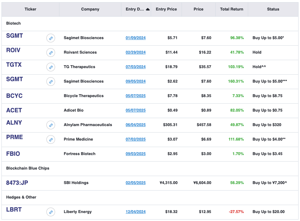300x221 pixels.
Task: Follow the 12/04/2024 Liberty Energy date link
Action: [x=136, y=212]
